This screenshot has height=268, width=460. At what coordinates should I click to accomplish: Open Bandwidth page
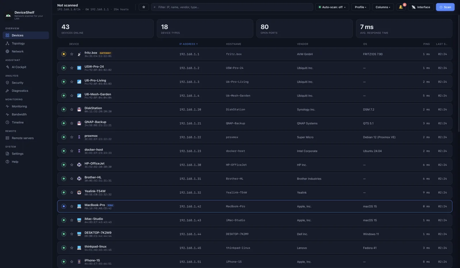[x=26, y=114]
